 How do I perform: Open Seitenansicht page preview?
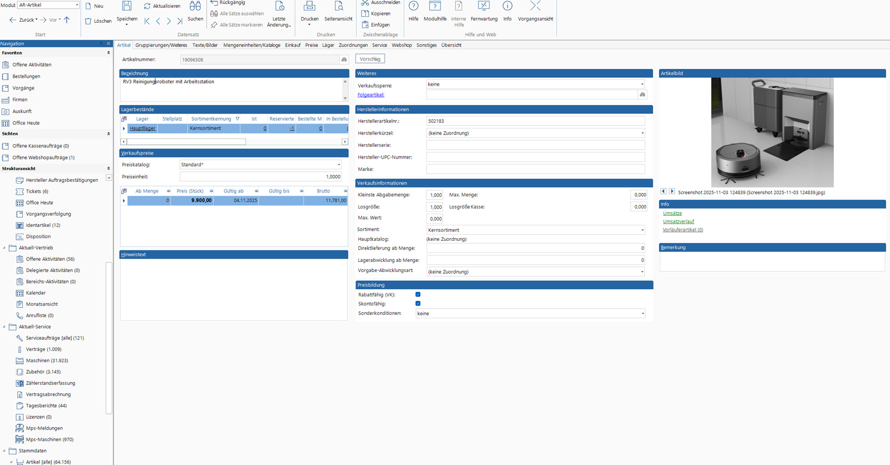tap(338, 7)
